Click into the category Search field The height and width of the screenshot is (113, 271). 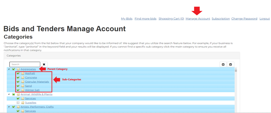pyautogui.click(x=25, y=64)
